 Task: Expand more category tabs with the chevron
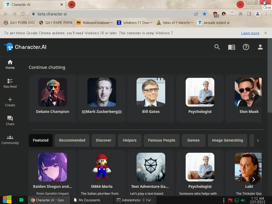pos(258,140)
